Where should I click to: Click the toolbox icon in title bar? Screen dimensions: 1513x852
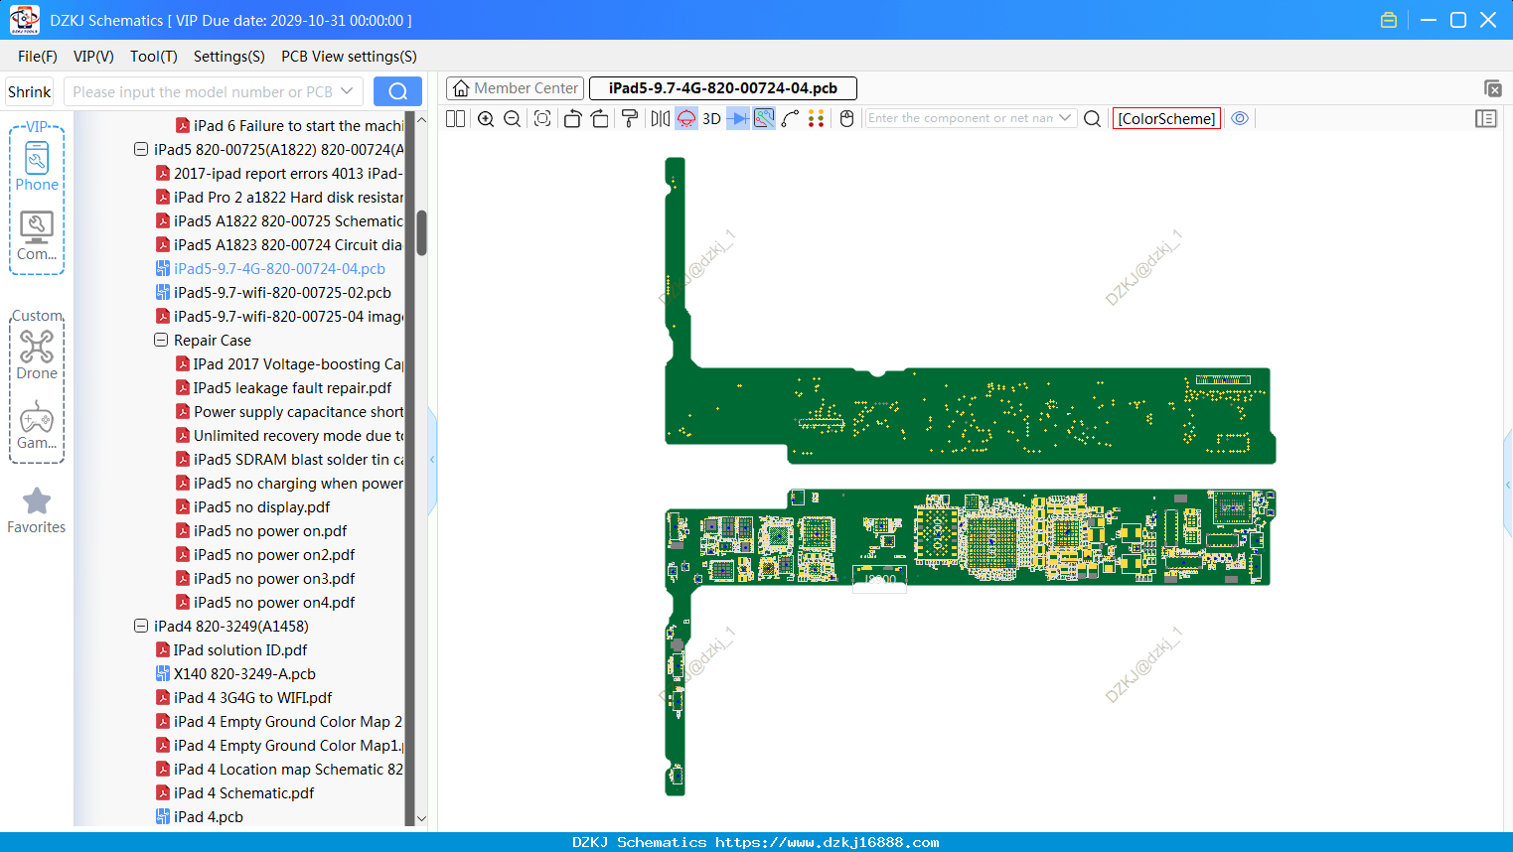click(x=1389, y=20)
